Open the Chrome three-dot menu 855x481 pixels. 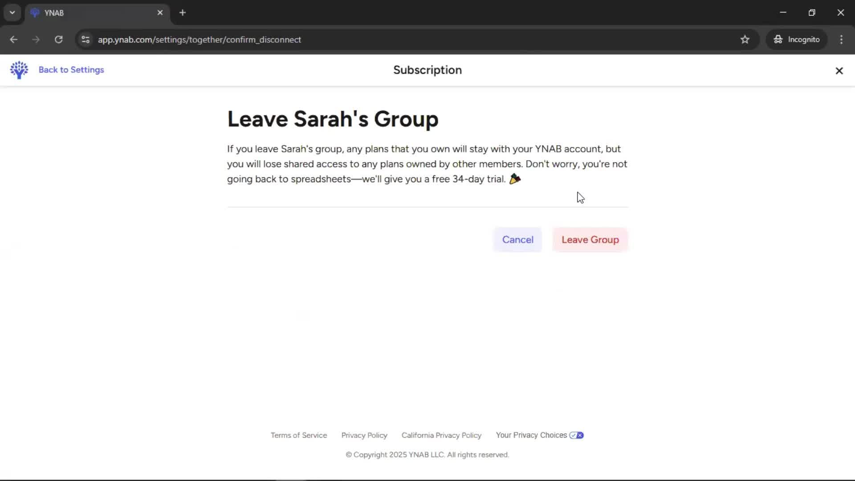[x=841, y=40]
